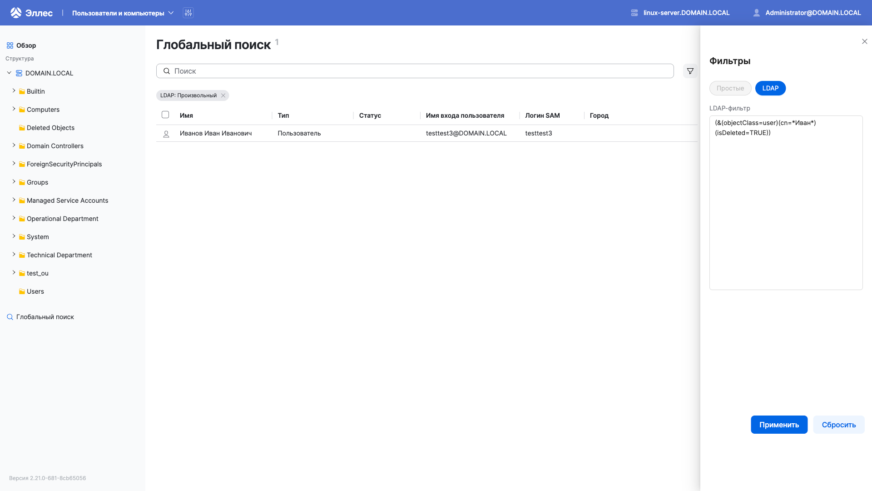
Task: Switch to the Простые filter tab
Action: coord(730,88)
